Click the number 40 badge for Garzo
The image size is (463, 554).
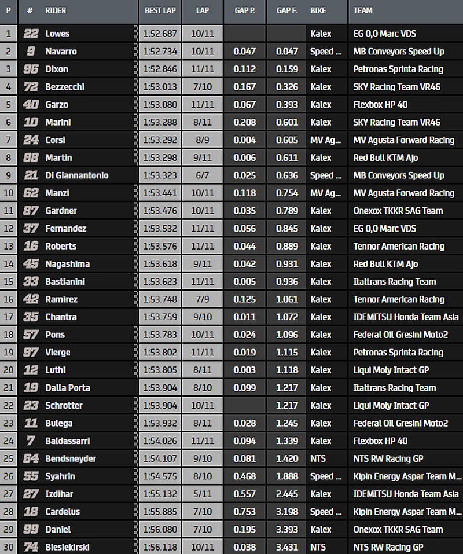pyautogui.click(x=31, y=105)
